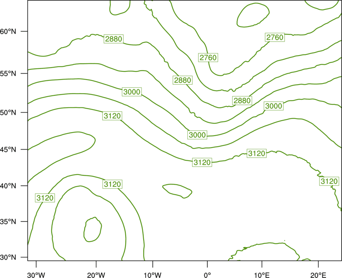This screenshot has height=278, width=342.
Task: Click the 10°W longitude axis label
Action: [x=153, y=275]
